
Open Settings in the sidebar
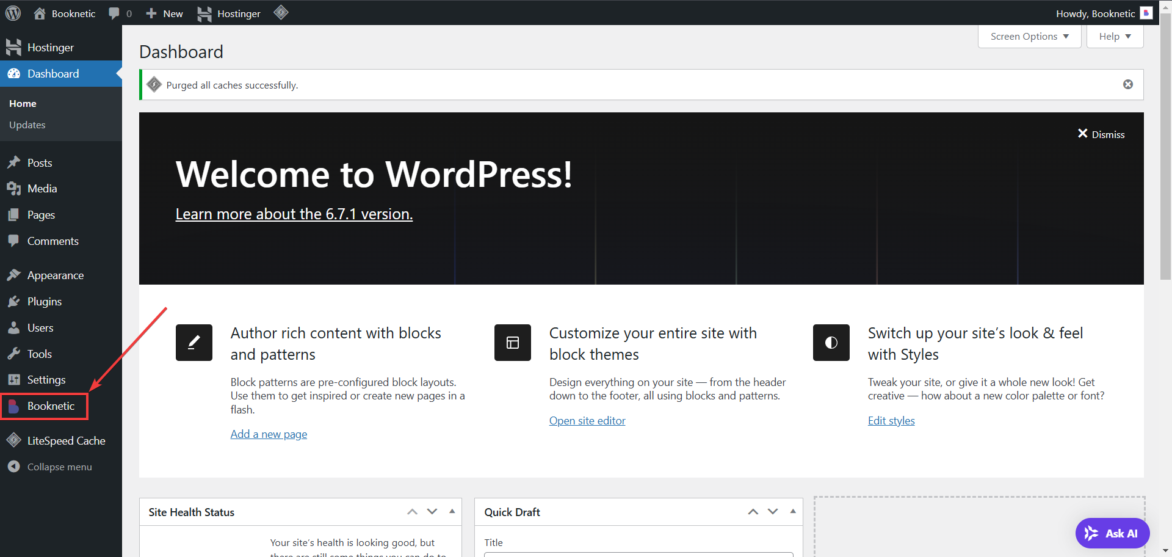coord(61,379)
